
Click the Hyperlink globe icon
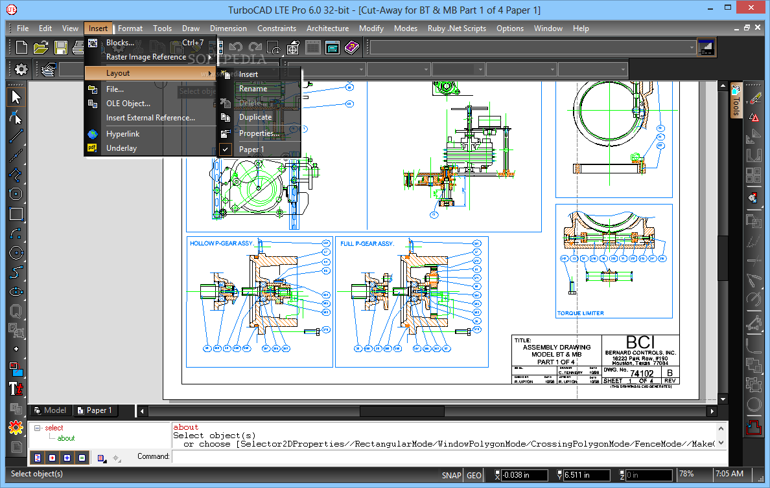pyautogui.click(x=92, y=134)
